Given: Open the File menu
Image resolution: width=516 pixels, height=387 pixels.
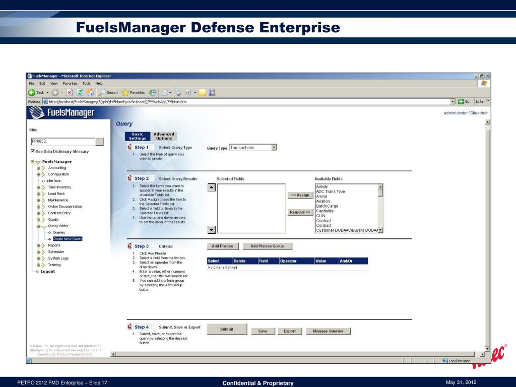Looking at the screenshot, I should (x=32, y=83).
